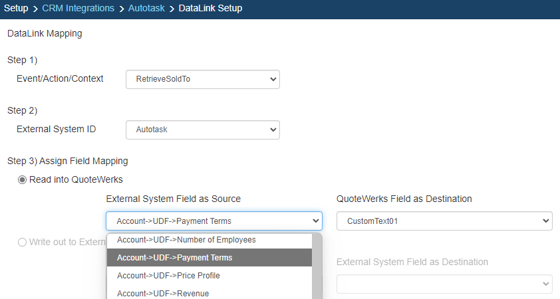Click the Event/Action/Context field label
Image resolution: width=560 pixels, height=299 pixels.
click(60, 78)
